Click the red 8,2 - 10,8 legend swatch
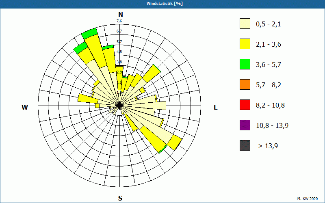 pos(245,105)
